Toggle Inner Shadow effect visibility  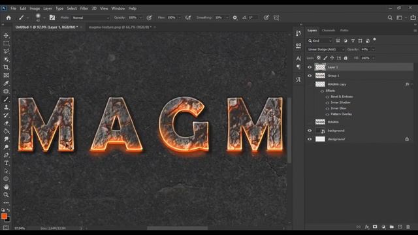pyautogui.click(x=327, y=102)
